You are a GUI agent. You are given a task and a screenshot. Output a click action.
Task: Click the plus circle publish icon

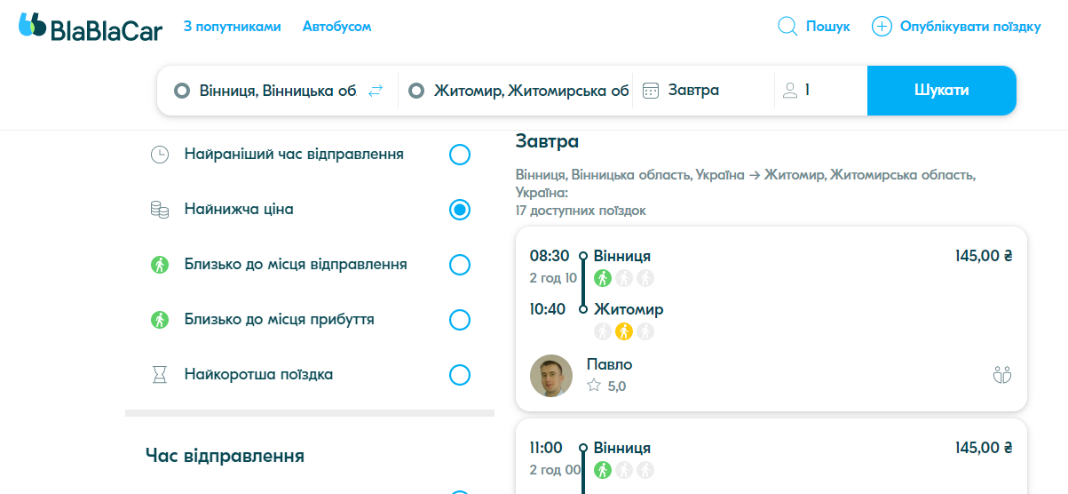[882, 27]
